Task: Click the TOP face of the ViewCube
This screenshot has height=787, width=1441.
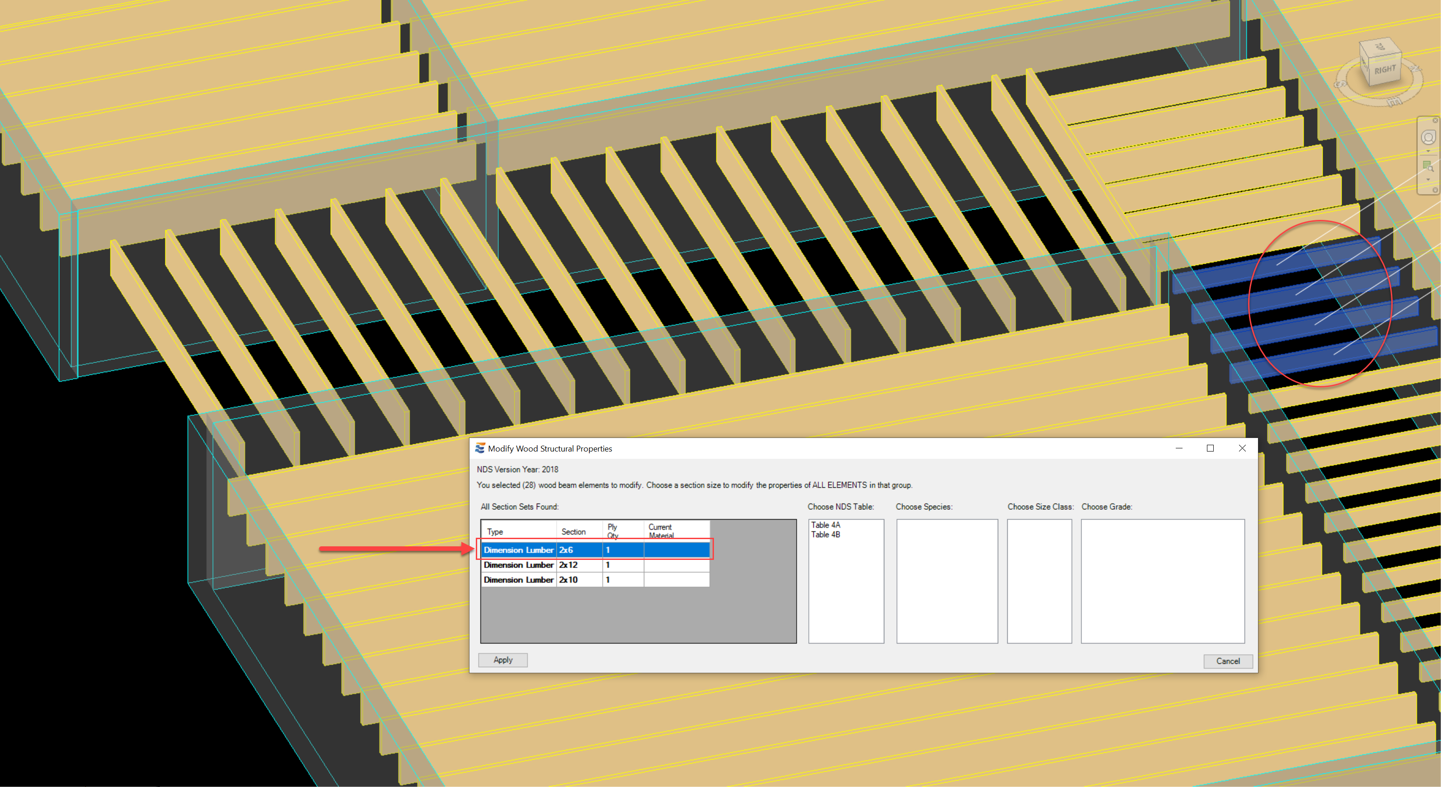Action: (x=1379, y=47)
